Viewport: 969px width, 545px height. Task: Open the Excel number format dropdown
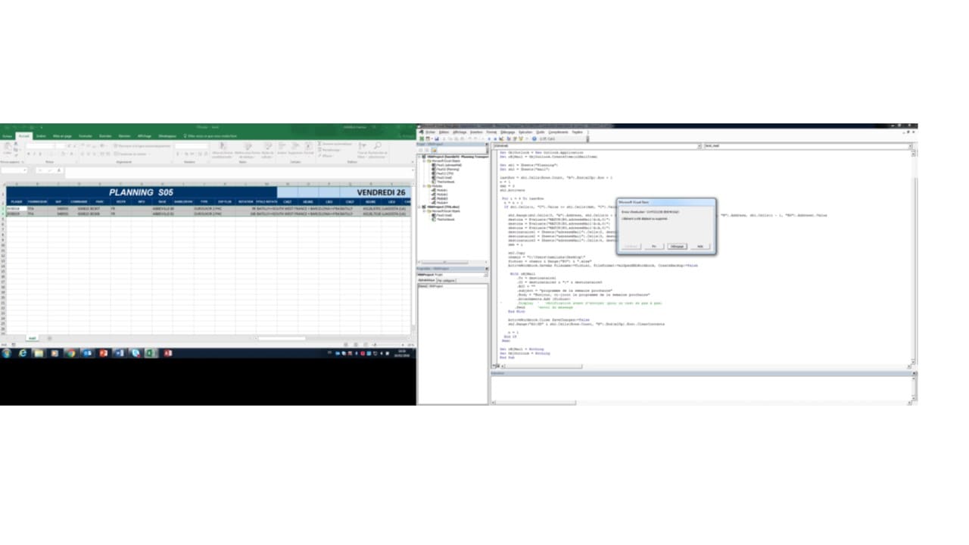[x=191, y=146]
